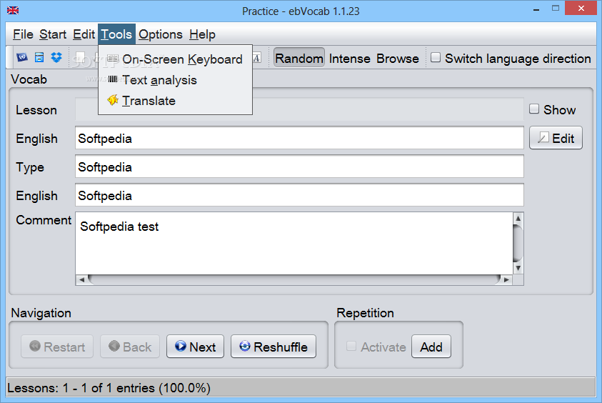Click in the Type field
The height and width of the screenshot is (403, 602).
(x=299, y=166)
